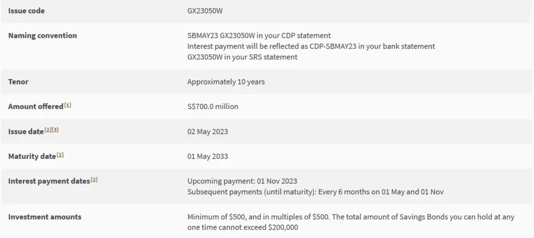This screenshot has height=238, width=534.
Task: Click the CDP-SBMAY23 bank statement line
Action: (311, 46)
